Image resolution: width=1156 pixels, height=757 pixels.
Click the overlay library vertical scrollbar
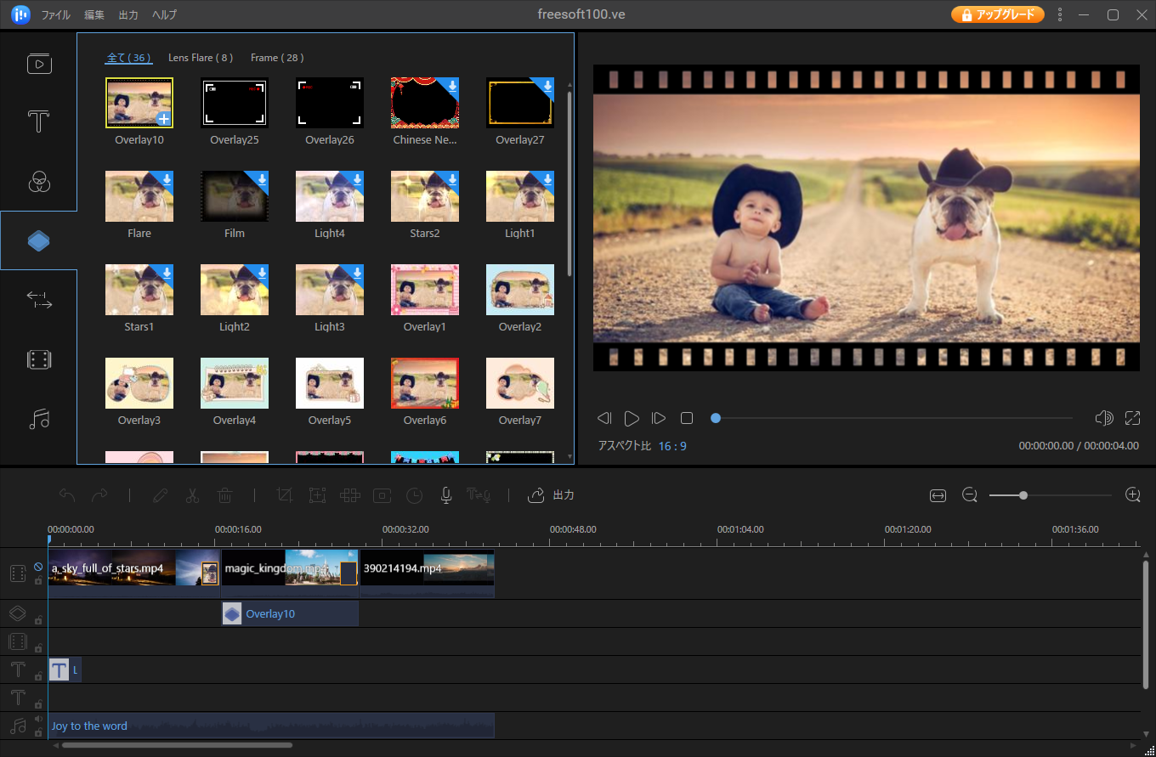(x=569, y=184)
